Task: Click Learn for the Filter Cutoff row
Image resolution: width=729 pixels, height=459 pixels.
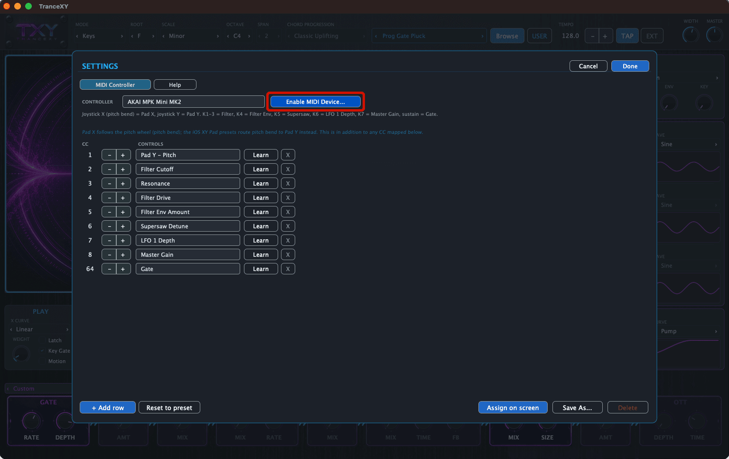Action: (261, 169)
